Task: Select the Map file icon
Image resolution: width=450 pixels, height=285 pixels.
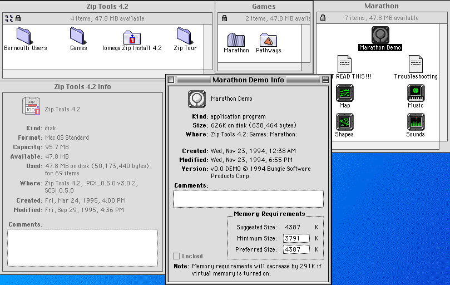Action: click(344, 93)
